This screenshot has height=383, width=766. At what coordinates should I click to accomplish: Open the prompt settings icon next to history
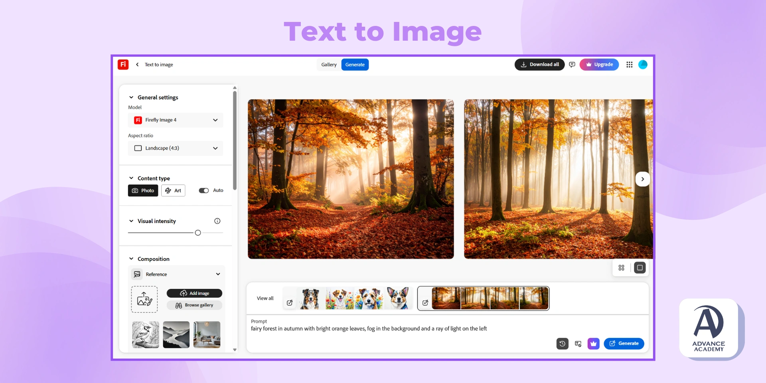point(578,344)
